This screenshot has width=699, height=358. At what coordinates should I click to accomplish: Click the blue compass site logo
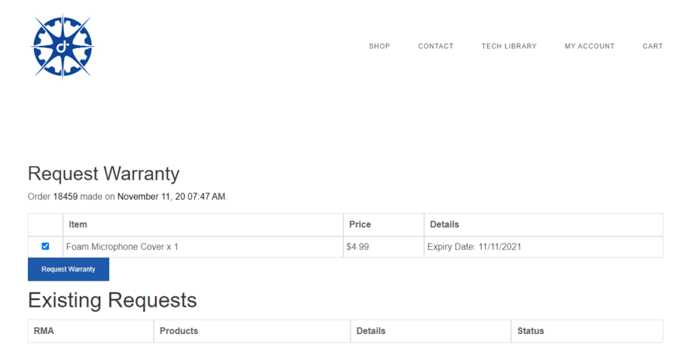pos(63,46)
